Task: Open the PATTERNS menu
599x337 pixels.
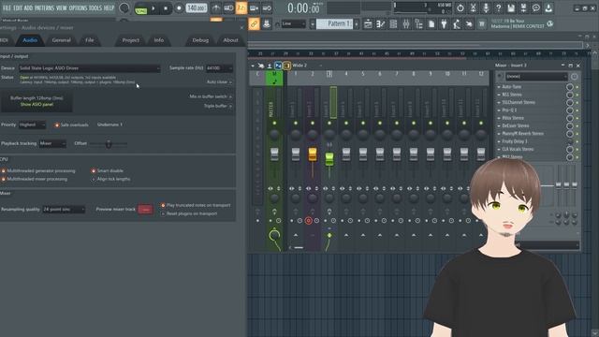Action: 45,7
